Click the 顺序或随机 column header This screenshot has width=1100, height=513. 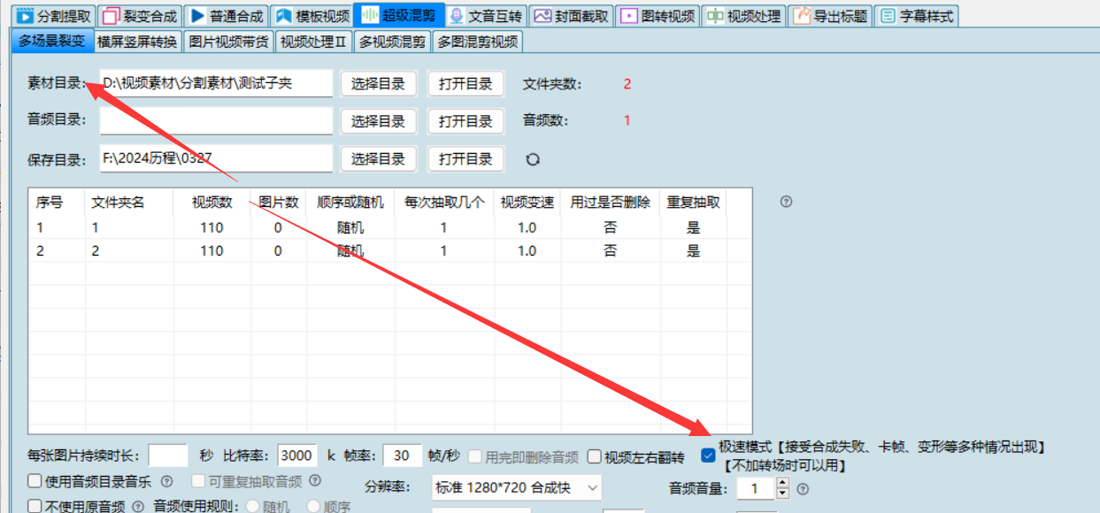tap(350, 202)
